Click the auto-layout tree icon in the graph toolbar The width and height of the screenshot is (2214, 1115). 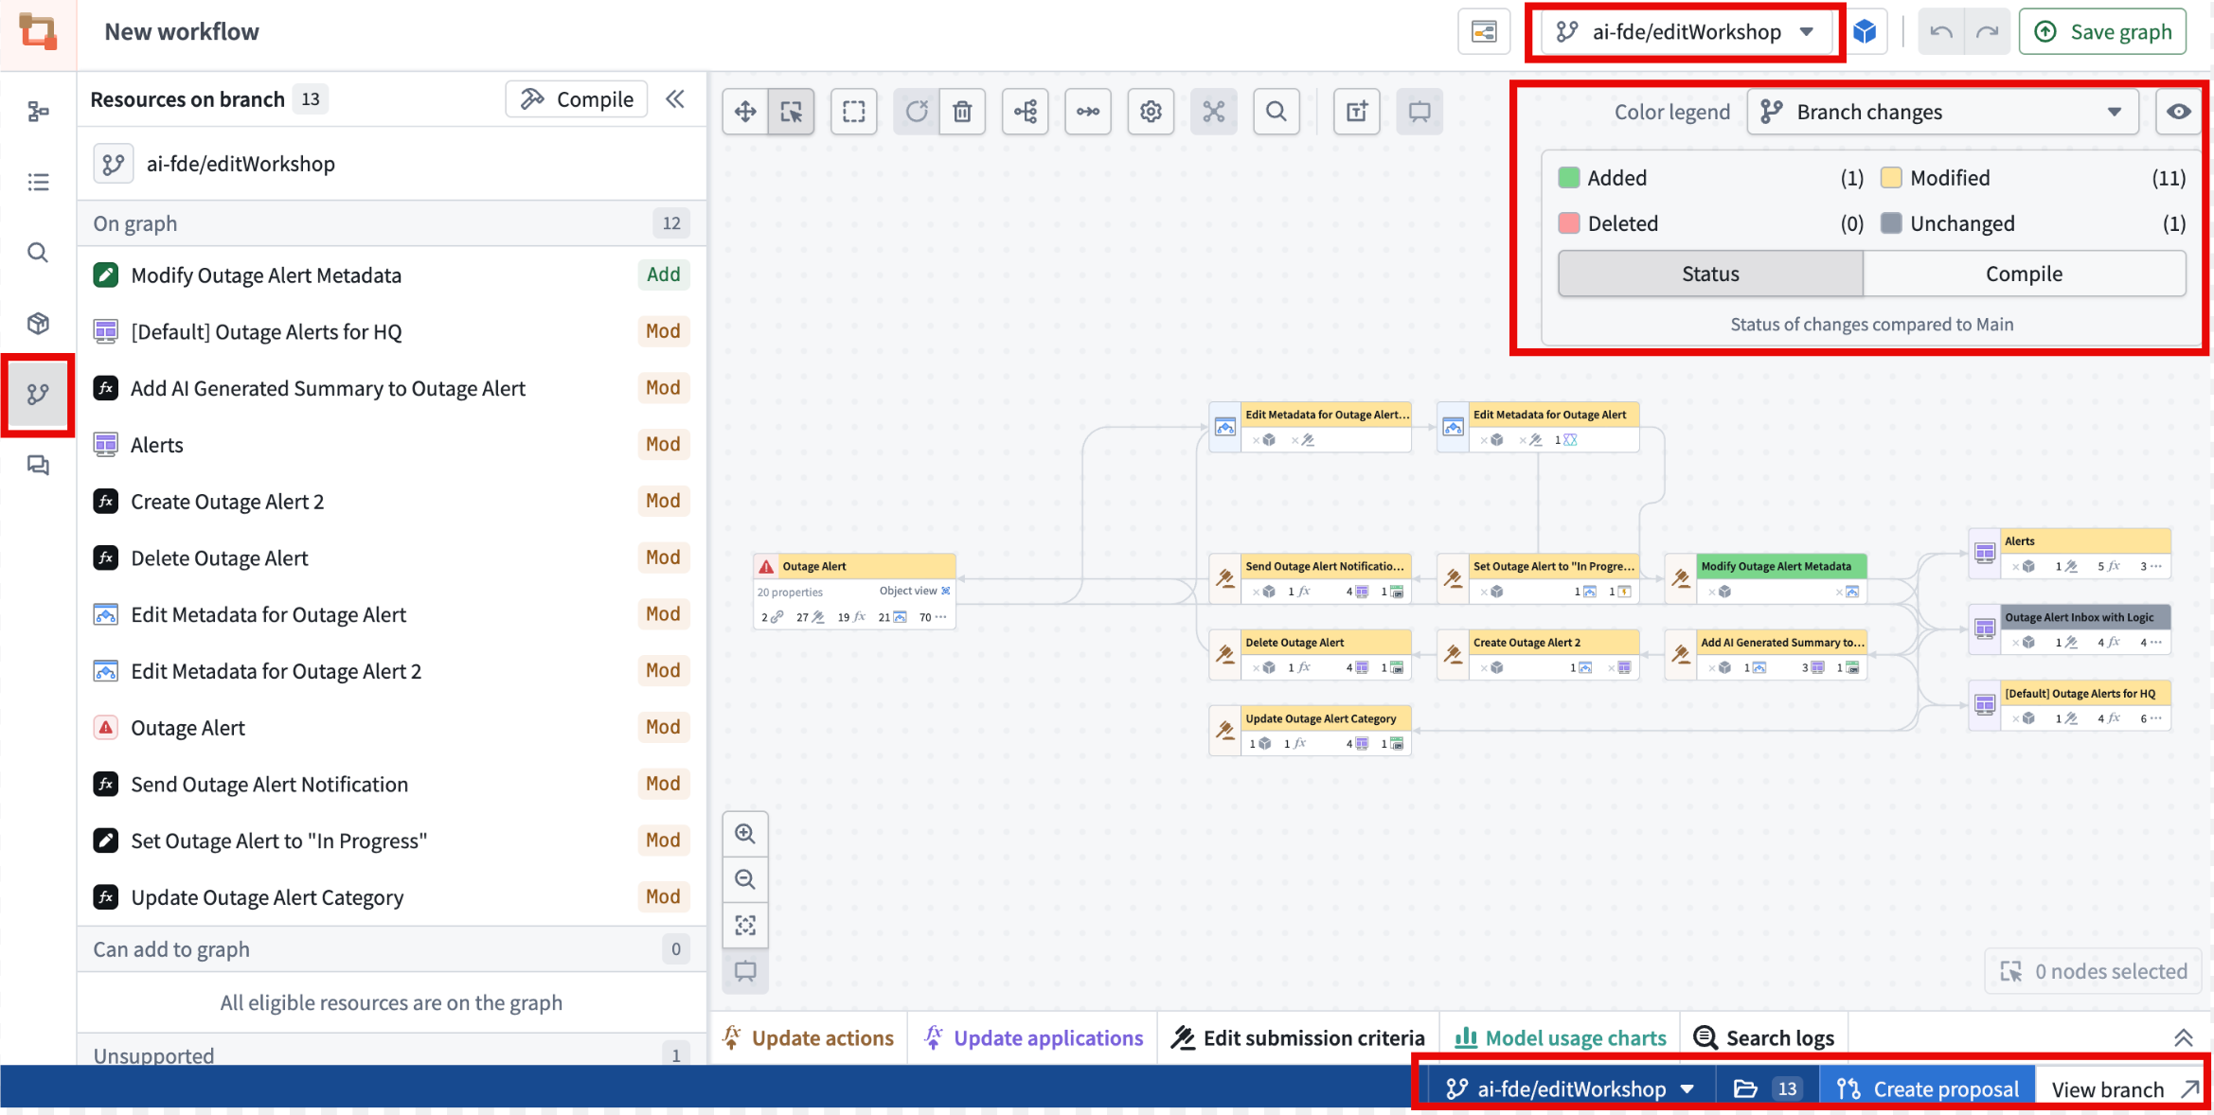[1026, 112]
